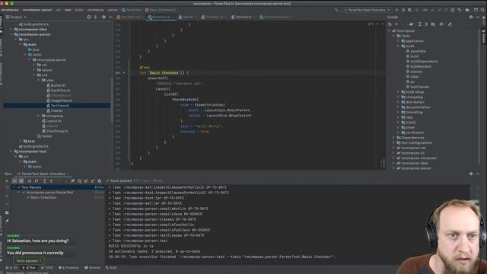Open the TODO tool window tab

point(47,267)
